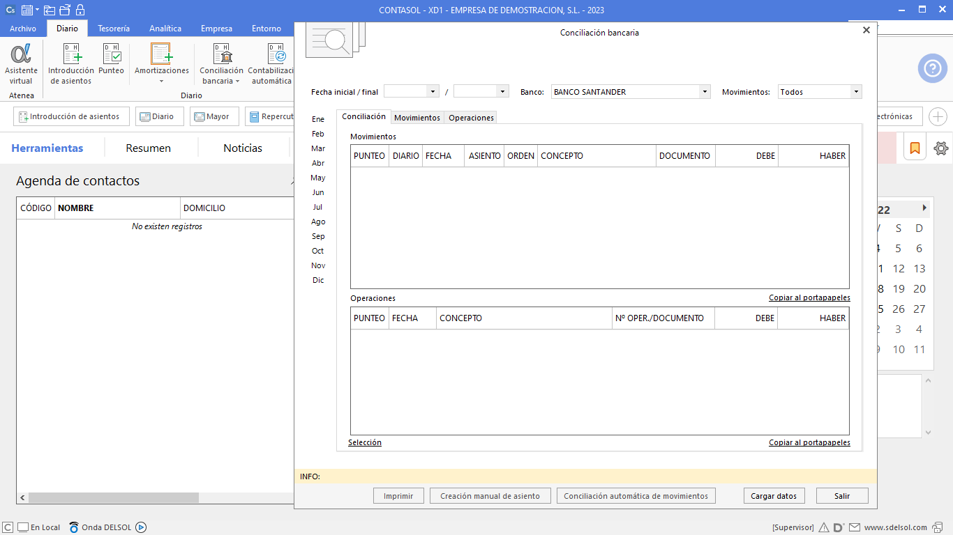The width and height of the screenshot is (953, 535).
Task: Play Onda DELSOL radio
Action: point(141,527)
